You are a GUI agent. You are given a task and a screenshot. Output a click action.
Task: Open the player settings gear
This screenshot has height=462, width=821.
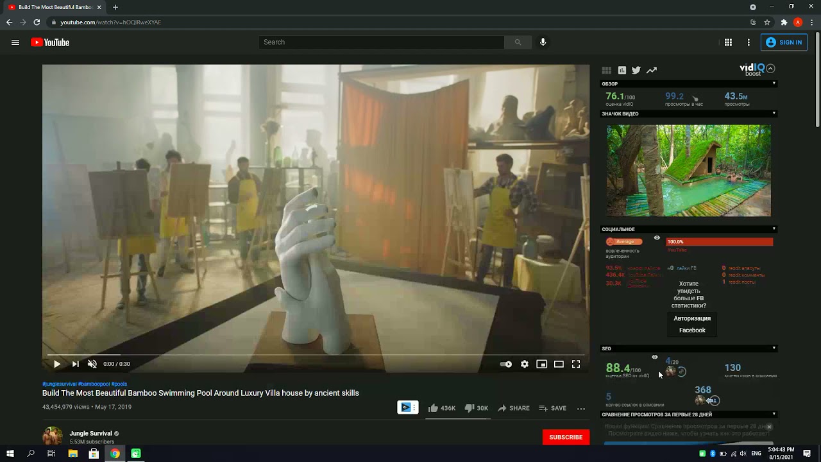525,364
